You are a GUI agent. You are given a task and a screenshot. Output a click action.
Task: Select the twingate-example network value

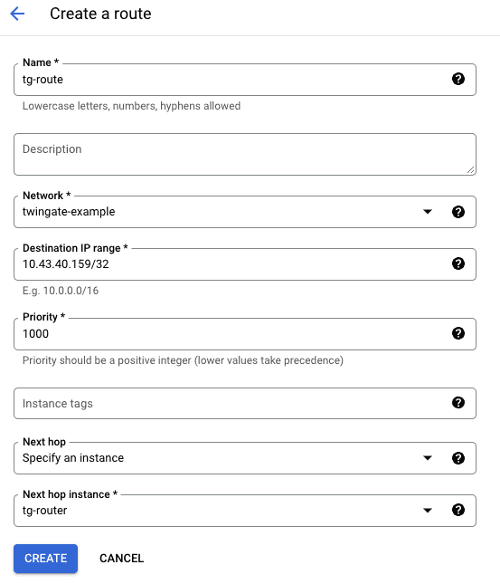pyautogui.click(x=69, y=212)
